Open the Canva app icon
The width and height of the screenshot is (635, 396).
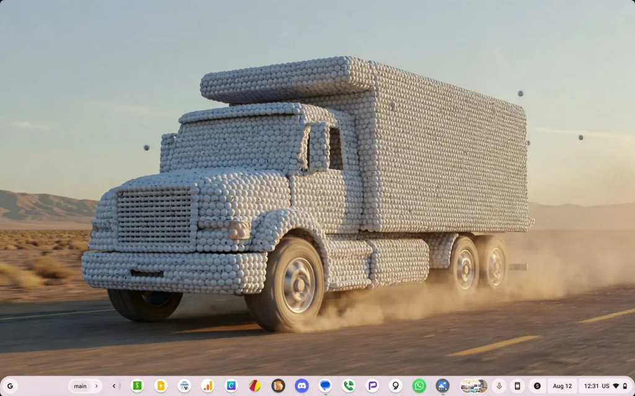pos(231,386)
